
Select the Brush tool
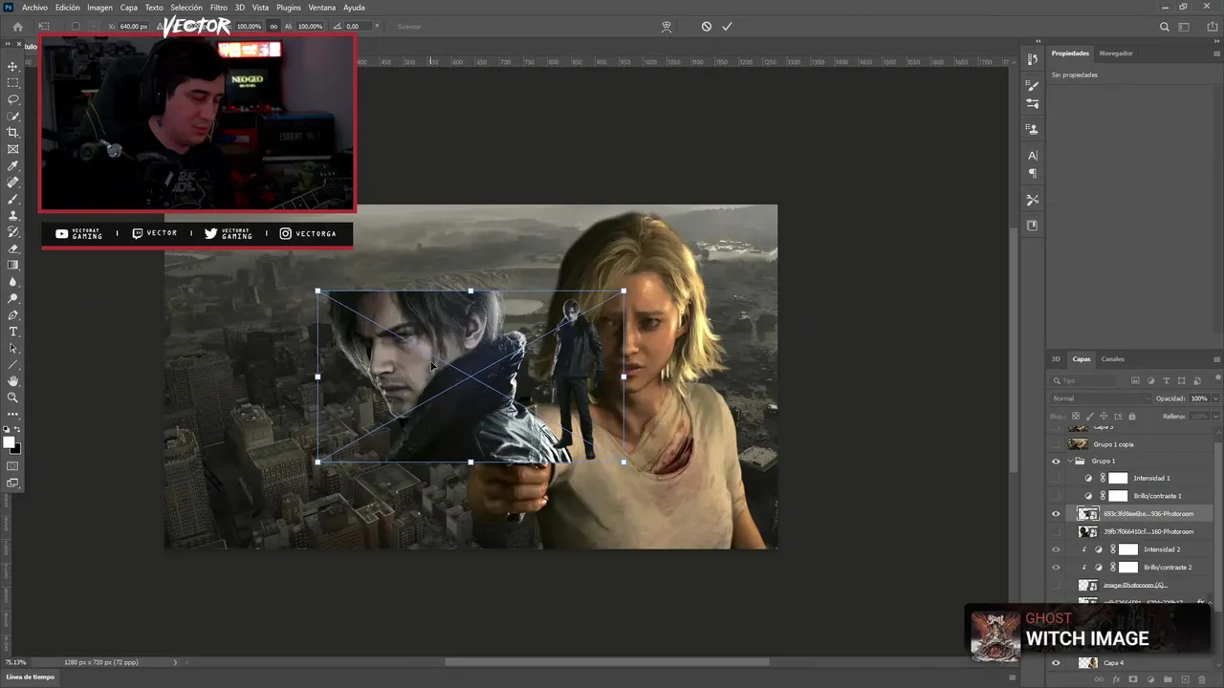click(x=12, y=199)
